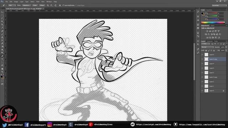The height and width of the screenshot is (128, 228).
Task: Select the History Brush tool
Action: pyautogui.click(x=2, y=40)
